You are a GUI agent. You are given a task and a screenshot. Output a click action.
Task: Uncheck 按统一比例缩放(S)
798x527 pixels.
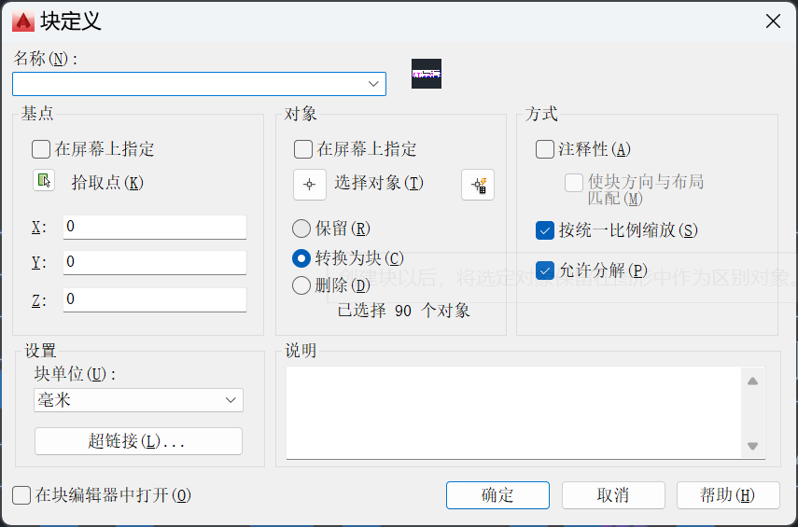pos(544,230)
